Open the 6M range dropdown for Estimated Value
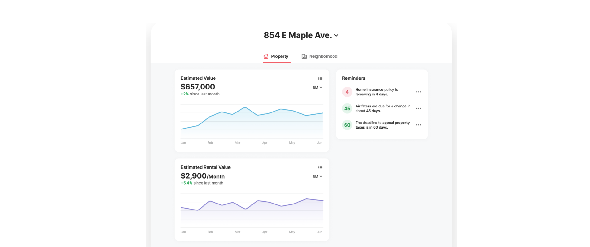 pos(317,87)
